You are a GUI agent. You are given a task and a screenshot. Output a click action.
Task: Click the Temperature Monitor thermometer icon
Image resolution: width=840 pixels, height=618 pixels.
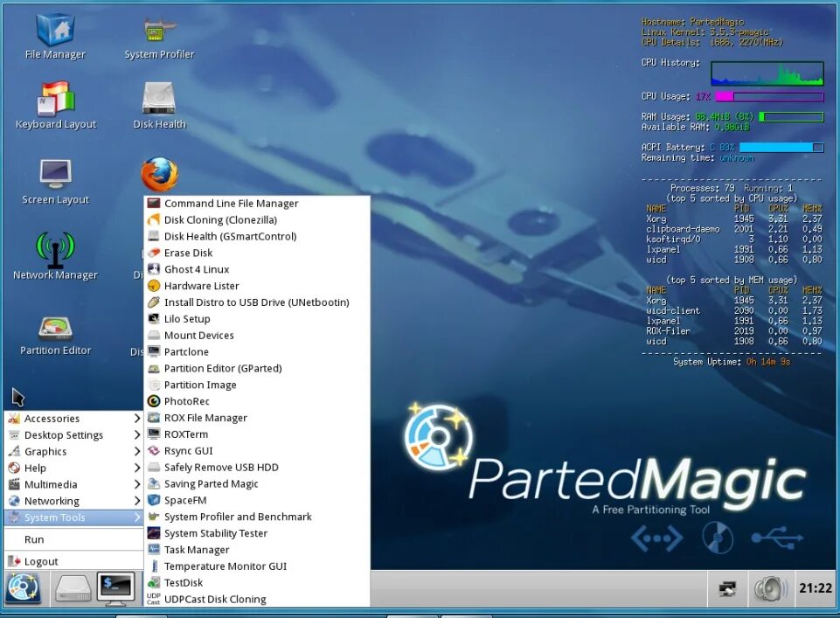pos(154,566)
